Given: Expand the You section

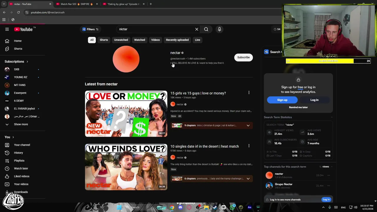Looking at the screenshot, I should point(13,137).
